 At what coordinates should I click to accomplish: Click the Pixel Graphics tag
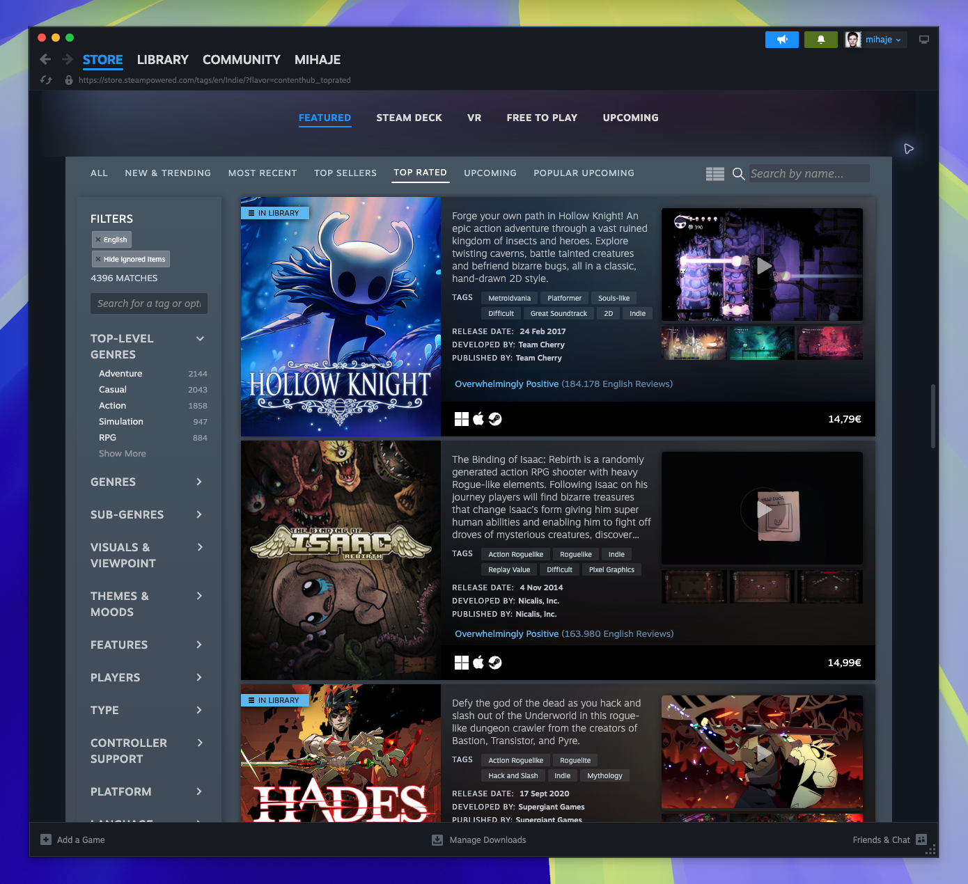point(611,569)
